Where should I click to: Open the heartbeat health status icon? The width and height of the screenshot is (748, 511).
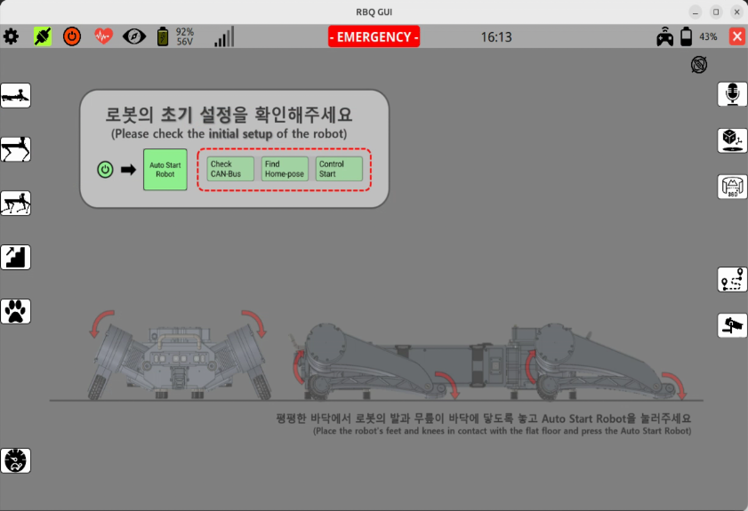[x=103, y=36]
